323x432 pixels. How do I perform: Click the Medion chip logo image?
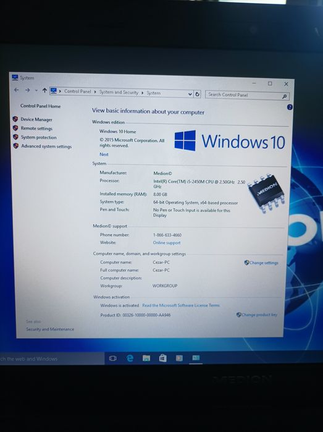(x=267, y=193)
